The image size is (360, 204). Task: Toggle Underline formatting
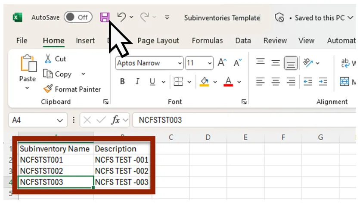pos(152,82)
